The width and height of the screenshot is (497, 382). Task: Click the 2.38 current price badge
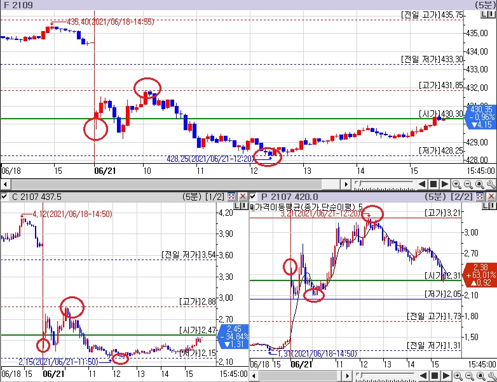[x=481, y=274]
